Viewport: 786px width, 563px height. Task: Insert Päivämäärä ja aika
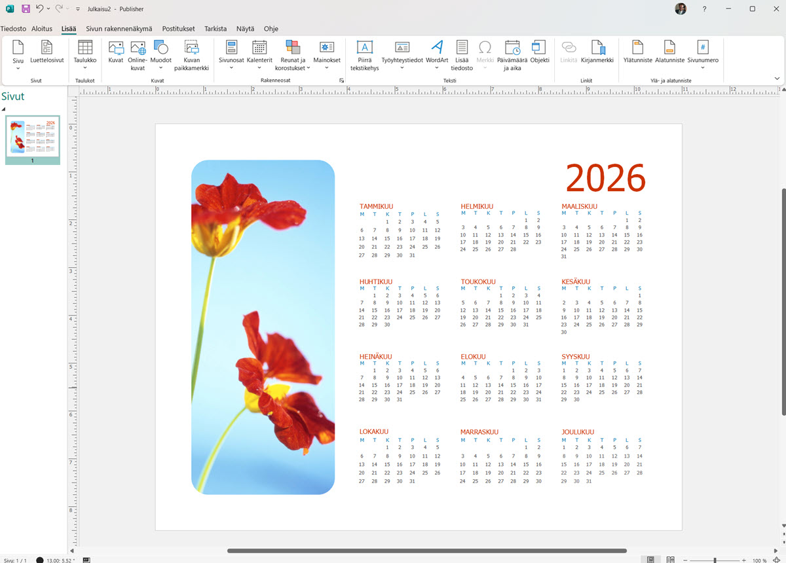[512, 55]
